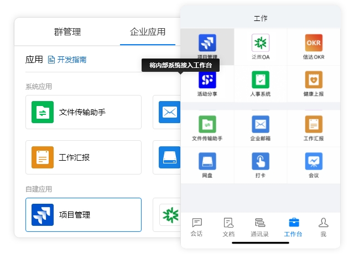Click the 系统应用 section label
This screenshot has width=354, height=254.
[39, 86]
